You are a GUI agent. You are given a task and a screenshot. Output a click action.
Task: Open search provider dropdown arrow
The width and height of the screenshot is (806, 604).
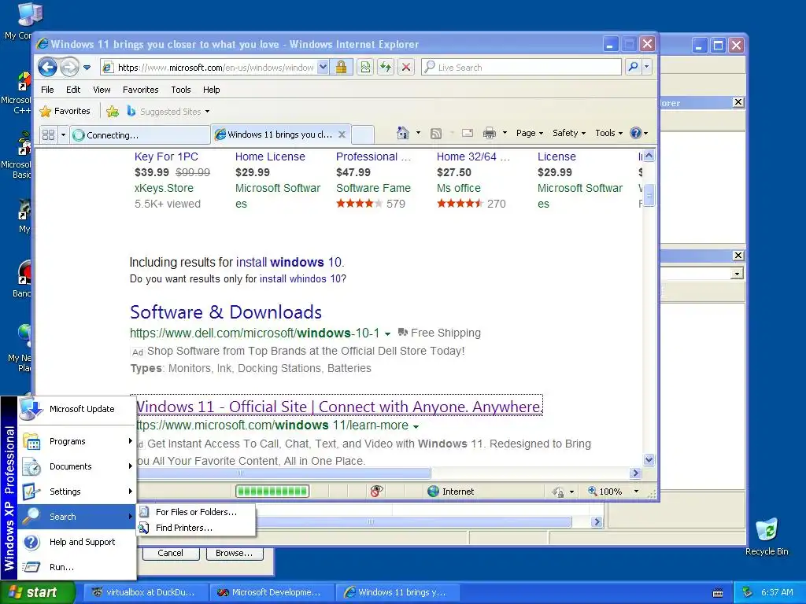pyautogui.click(x=647, y=68)
